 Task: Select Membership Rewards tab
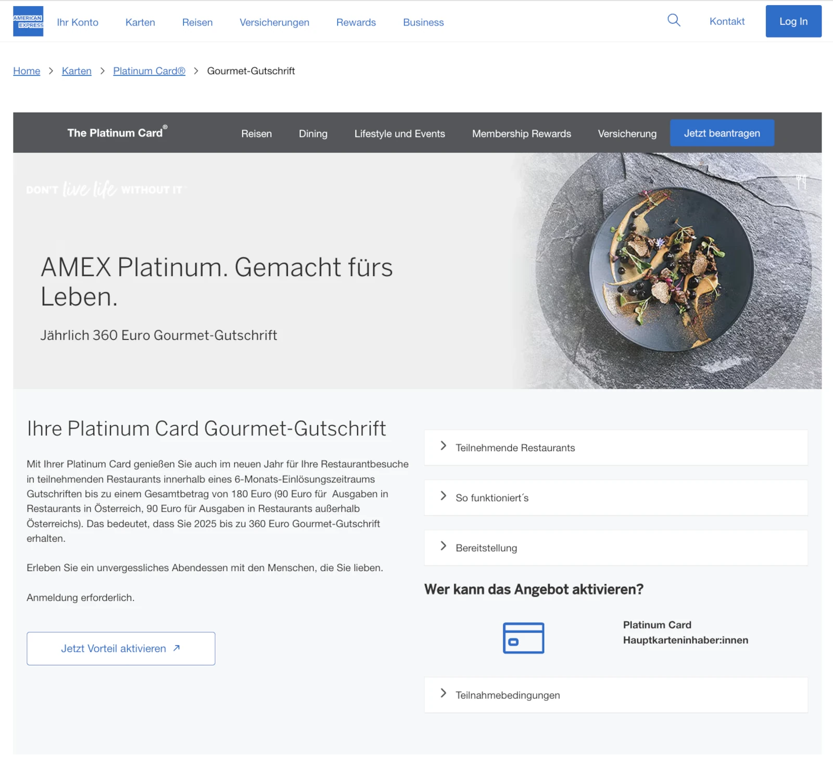point(522,133)
